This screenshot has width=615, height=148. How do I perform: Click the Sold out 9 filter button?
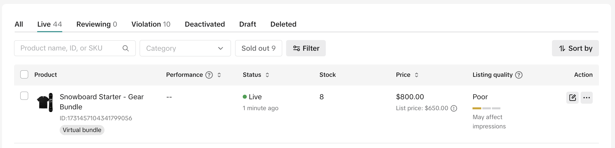click(x=258, y=48)
